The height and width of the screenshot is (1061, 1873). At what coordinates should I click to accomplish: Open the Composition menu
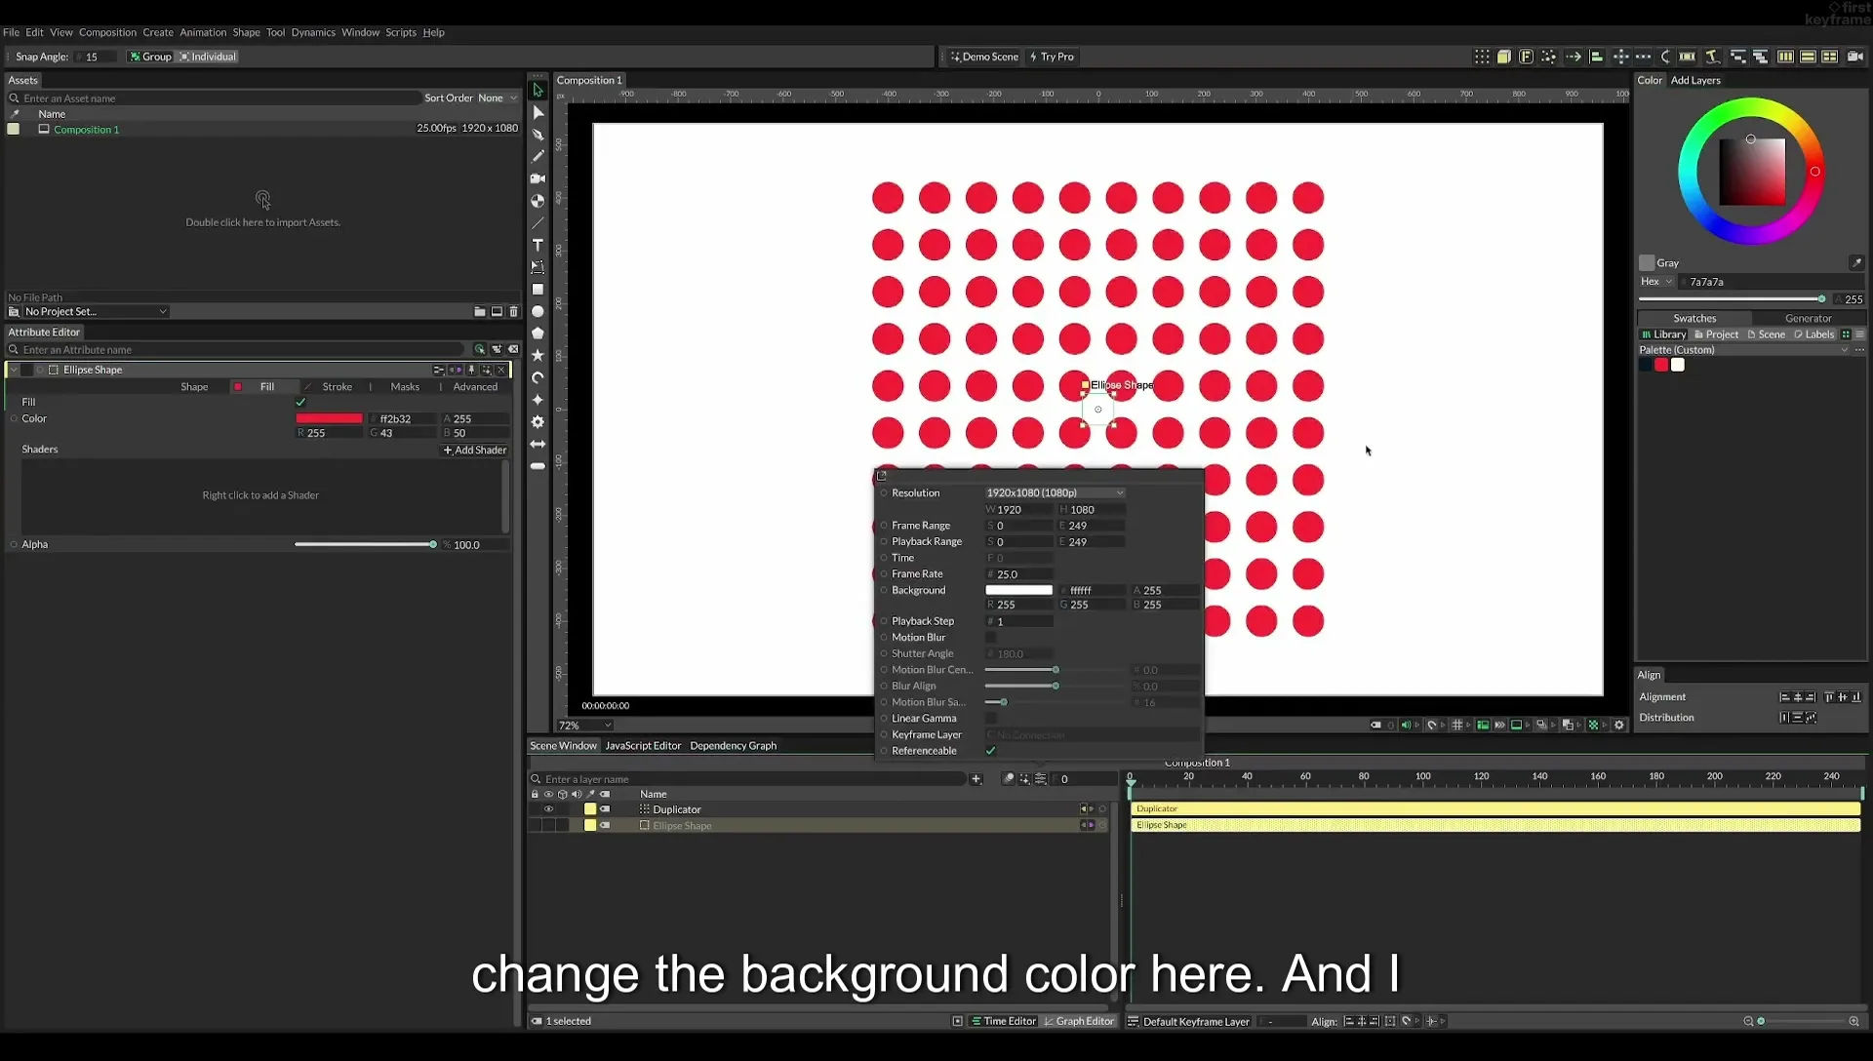pyautogui.click(x=107, y=32)
